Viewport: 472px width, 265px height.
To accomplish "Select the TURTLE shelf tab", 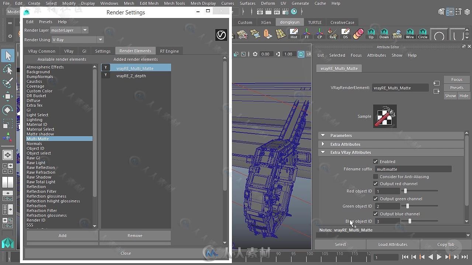I will (315, 22).
